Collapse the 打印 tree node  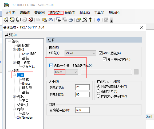(x=14, y=109)
